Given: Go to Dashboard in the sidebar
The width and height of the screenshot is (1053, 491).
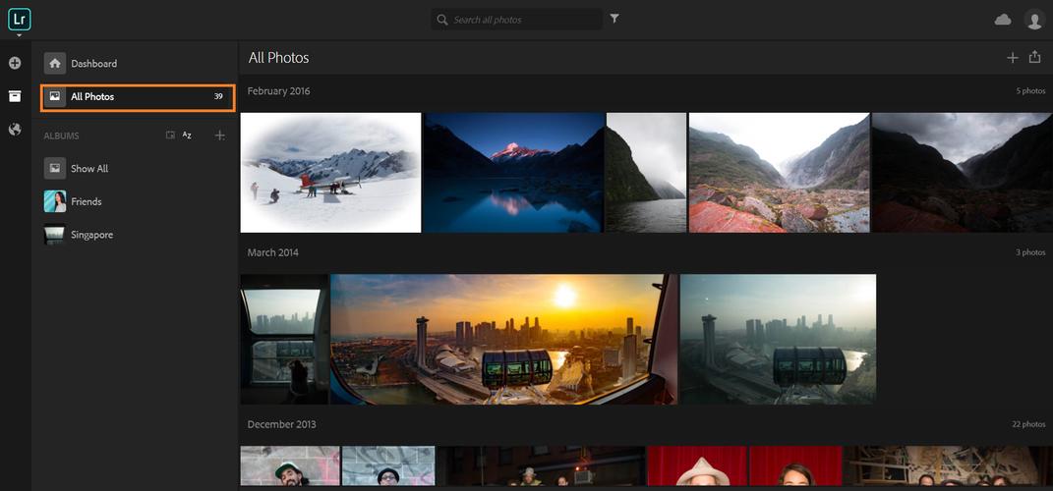Looking at the screenshot, I should click(93, 64).
